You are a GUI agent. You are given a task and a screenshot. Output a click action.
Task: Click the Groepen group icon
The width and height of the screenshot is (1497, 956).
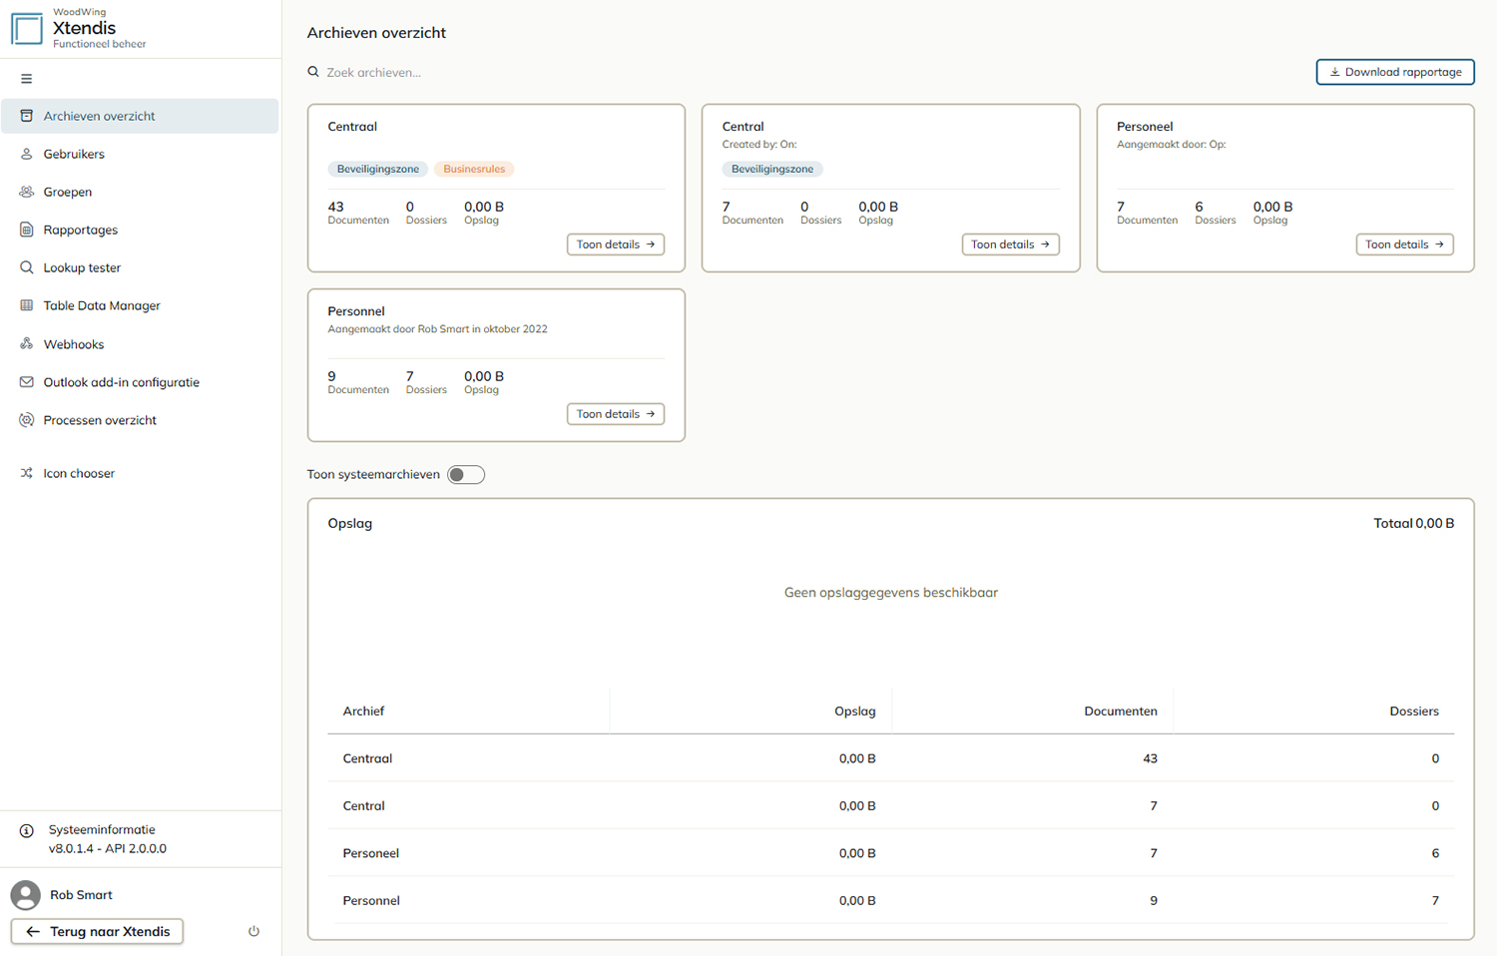tap(27, 192)
